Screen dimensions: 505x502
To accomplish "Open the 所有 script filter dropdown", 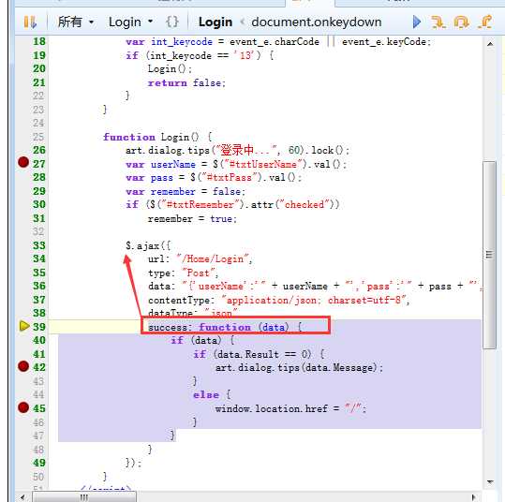I will tap(76, 22).
